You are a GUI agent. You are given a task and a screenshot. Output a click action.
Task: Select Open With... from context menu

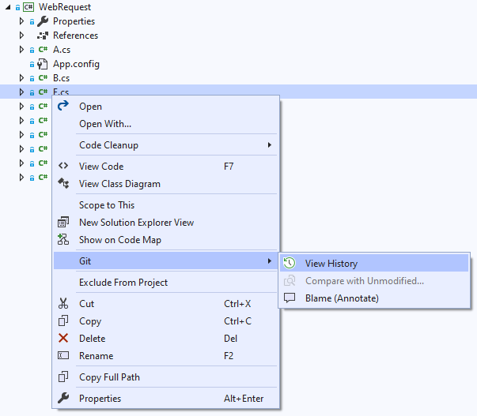click(x=105, y=124)
